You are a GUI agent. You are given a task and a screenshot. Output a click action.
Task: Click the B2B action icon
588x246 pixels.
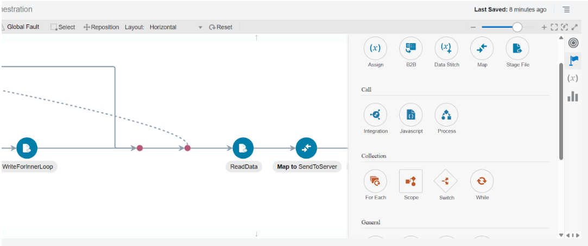coord(410,48)
